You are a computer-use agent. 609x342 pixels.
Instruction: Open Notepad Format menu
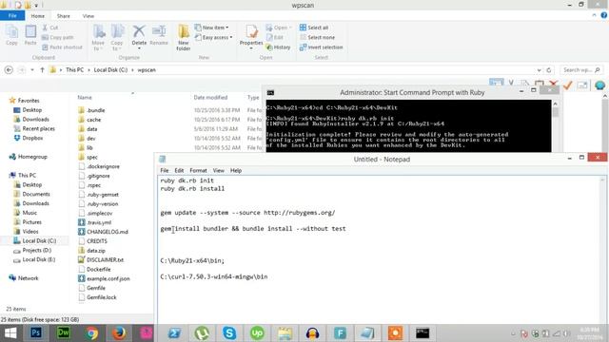pyautogui.click(x=198, y=170)
